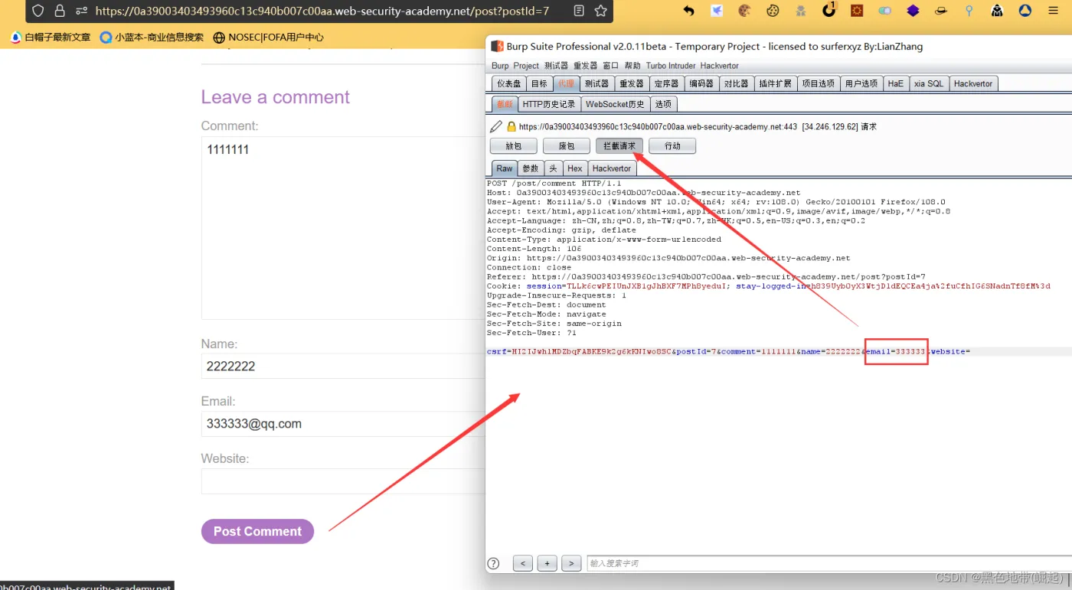Open the black U extension with badge

(x=829, y=10)
